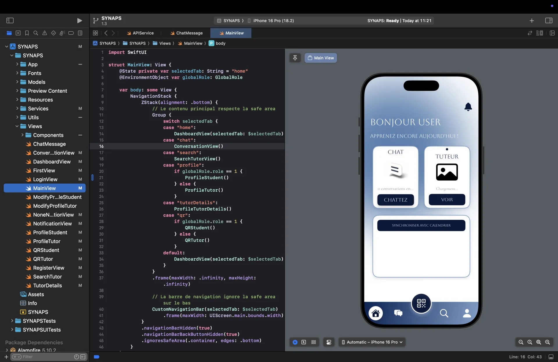Expand the App folder
This screenshot has height=362, width=558.
tap(17, 64)
